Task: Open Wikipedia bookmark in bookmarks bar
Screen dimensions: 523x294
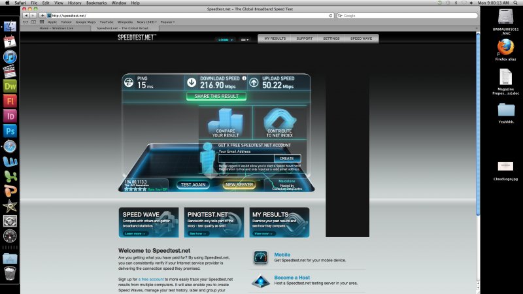Action: 125,22
